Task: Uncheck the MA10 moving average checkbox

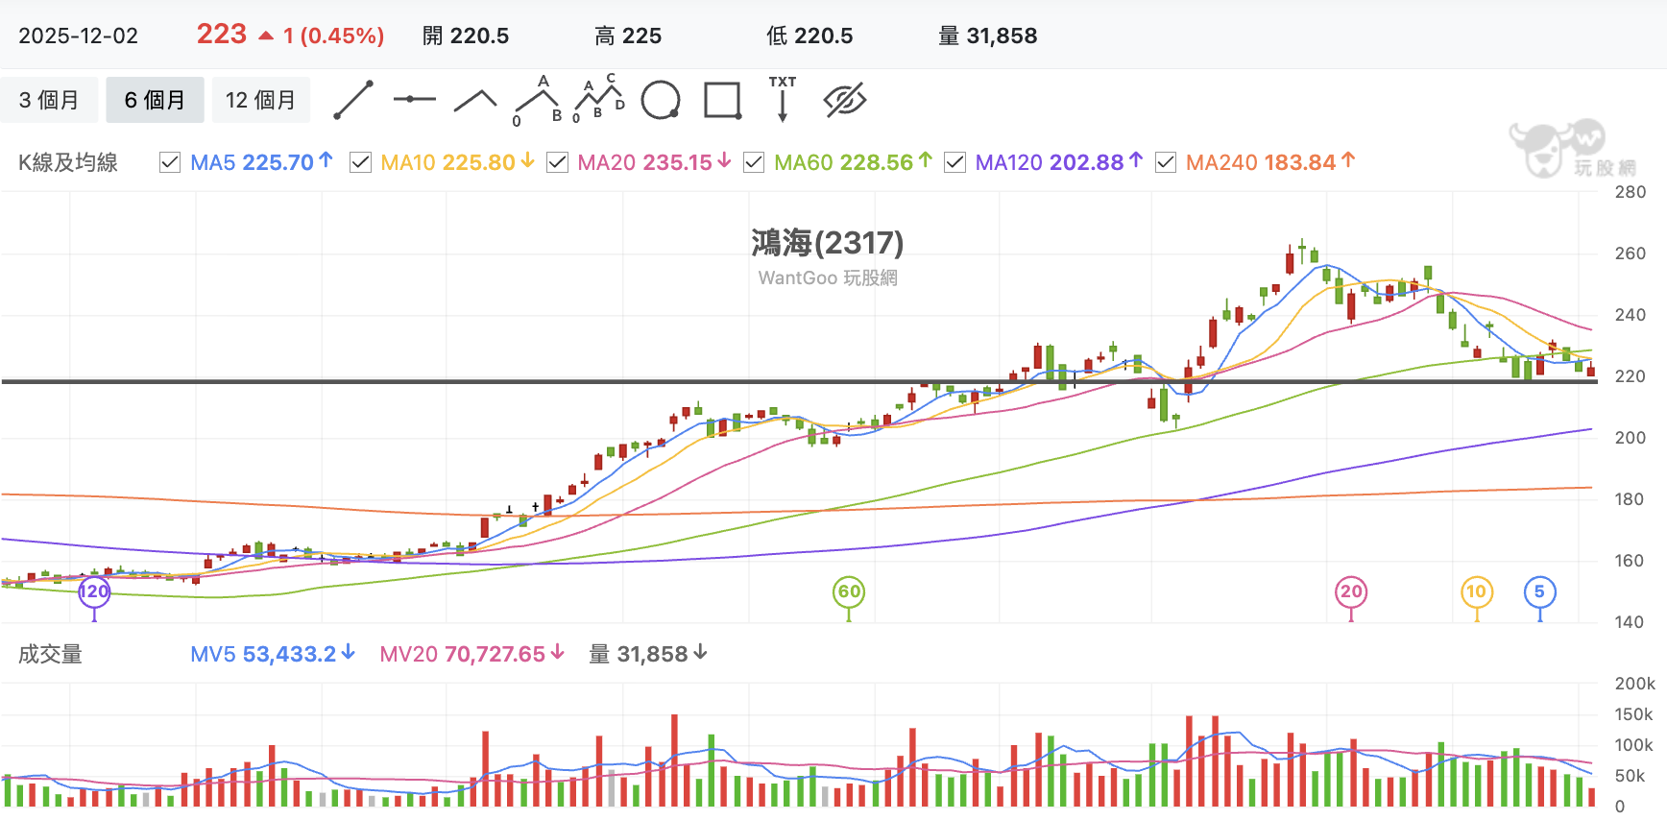Action: click(361, 162)
